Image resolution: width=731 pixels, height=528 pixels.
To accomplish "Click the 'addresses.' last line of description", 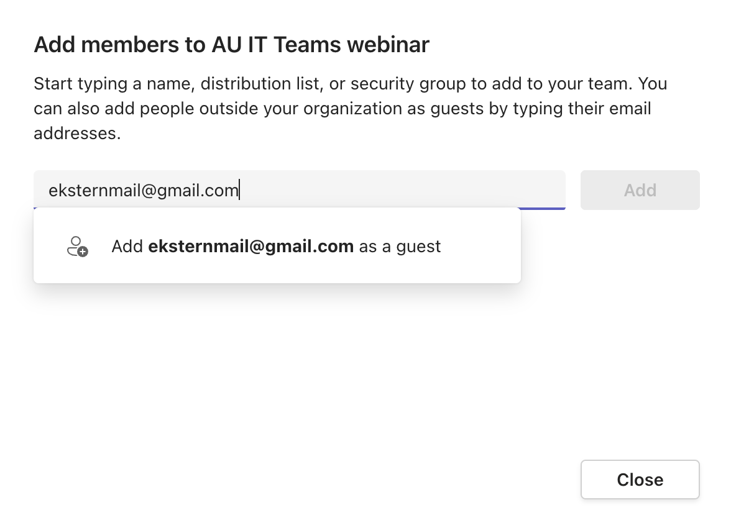I will 77,134.
